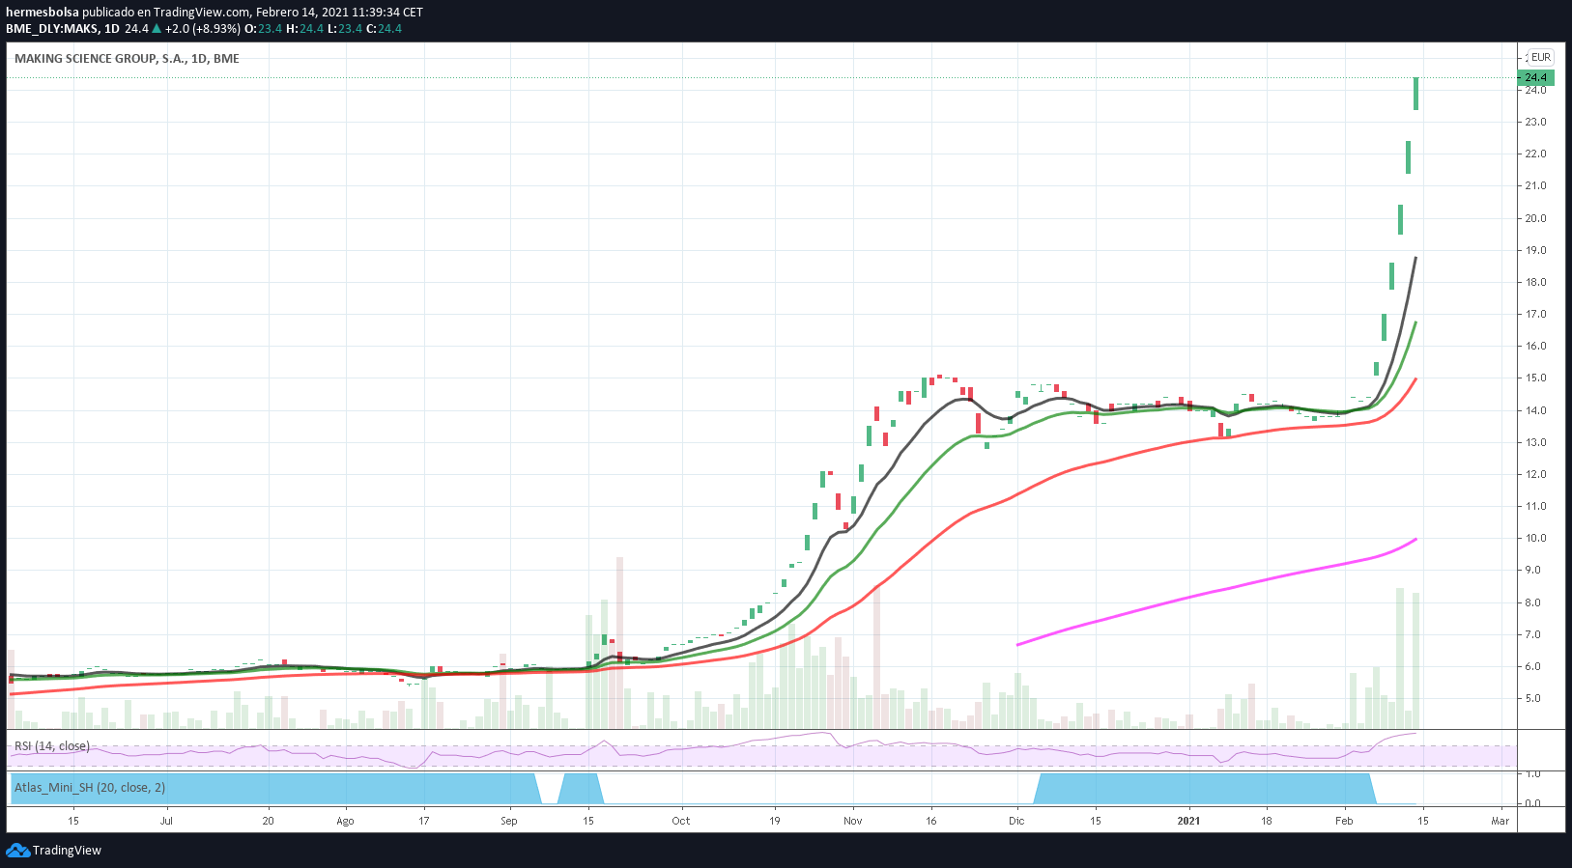
Task: Click the H:24.4 high value
Action: pos(304,29)
